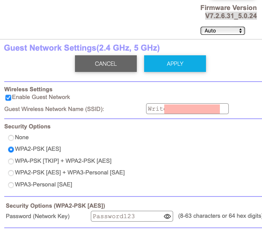Select the WPA2-PSK [AES] radio button
This screenshot has width=262, height=234.
point(11,149)
